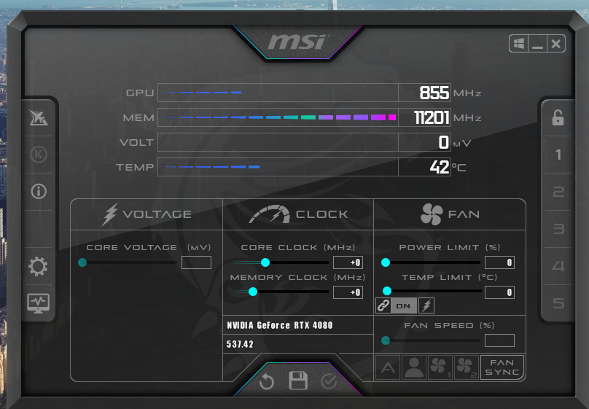Click the Temp Limit value field
This screenshot has height=409, width=589.
pyautogui.click(x=499, y=292)
